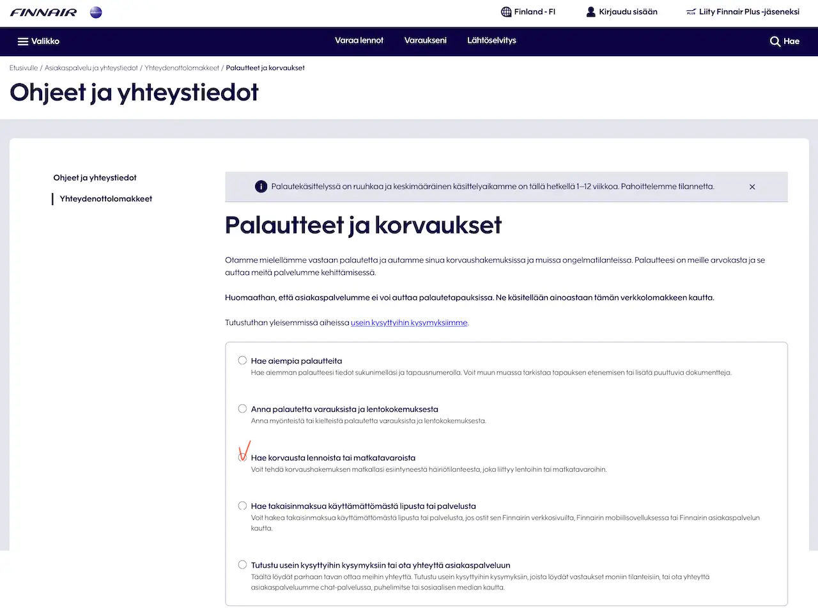Select Hae takaisinmaksua käyttämättömästä lipusta radio

click(x=242, y=506)
